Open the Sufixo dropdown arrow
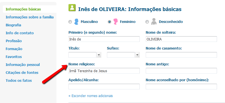The image size is (225, 103). point(137,55)
